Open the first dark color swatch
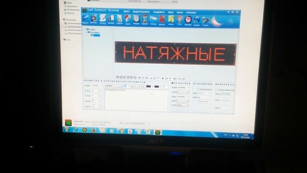This screenshot has height=173, width=307. (149, 86)
